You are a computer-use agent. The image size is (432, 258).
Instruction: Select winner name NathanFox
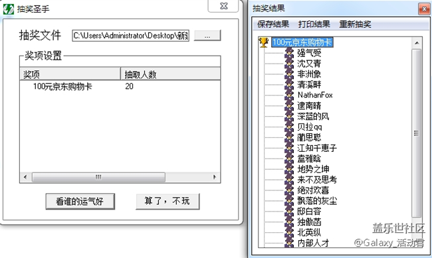315,95
